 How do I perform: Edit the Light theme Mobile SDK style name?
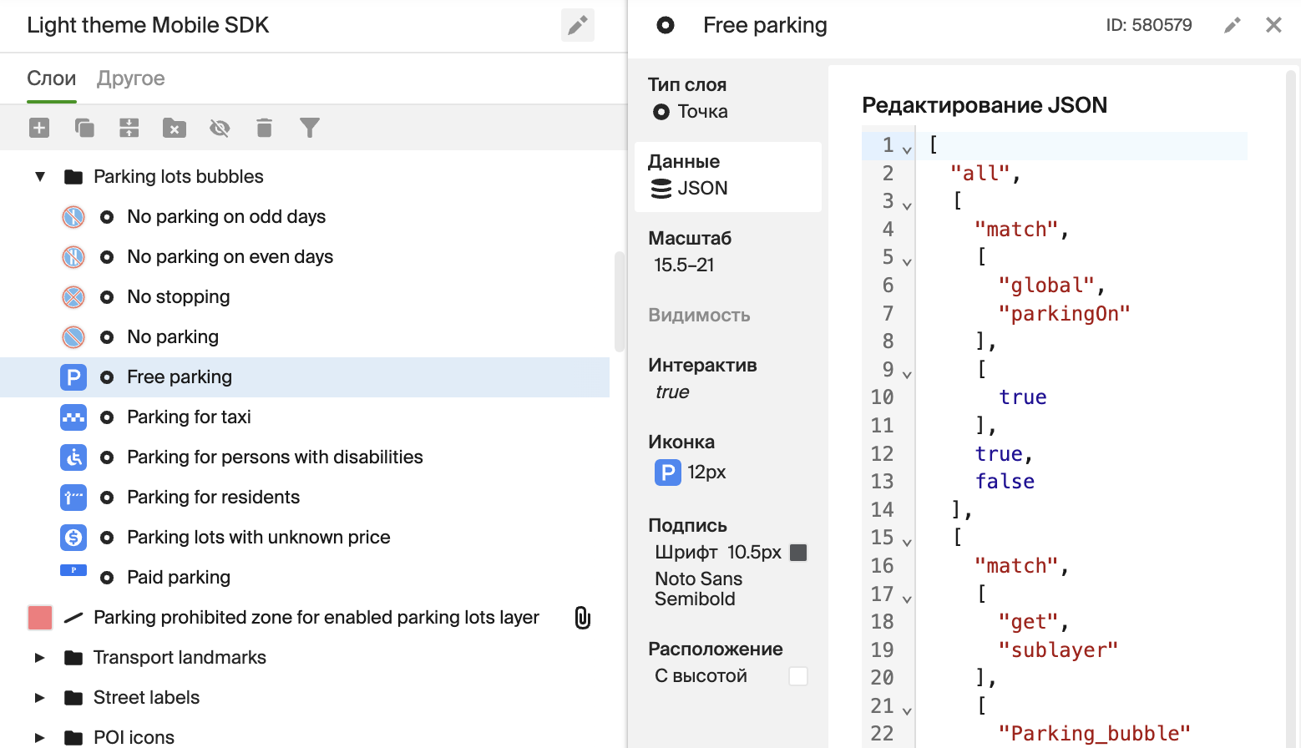click(578, 26)
